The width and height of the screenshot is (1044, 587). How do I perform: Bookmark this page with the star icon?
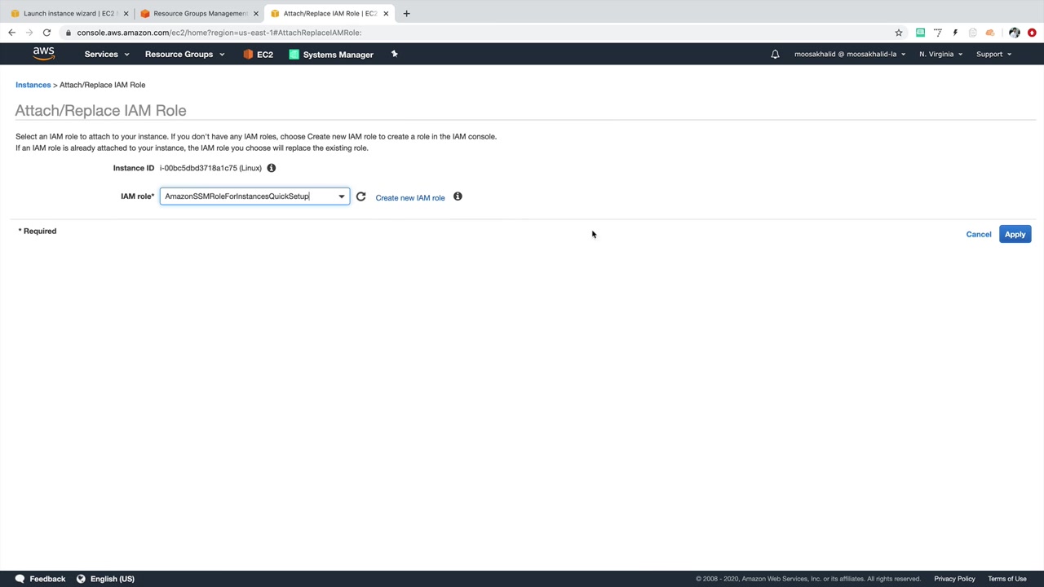[x=899, y=33]
